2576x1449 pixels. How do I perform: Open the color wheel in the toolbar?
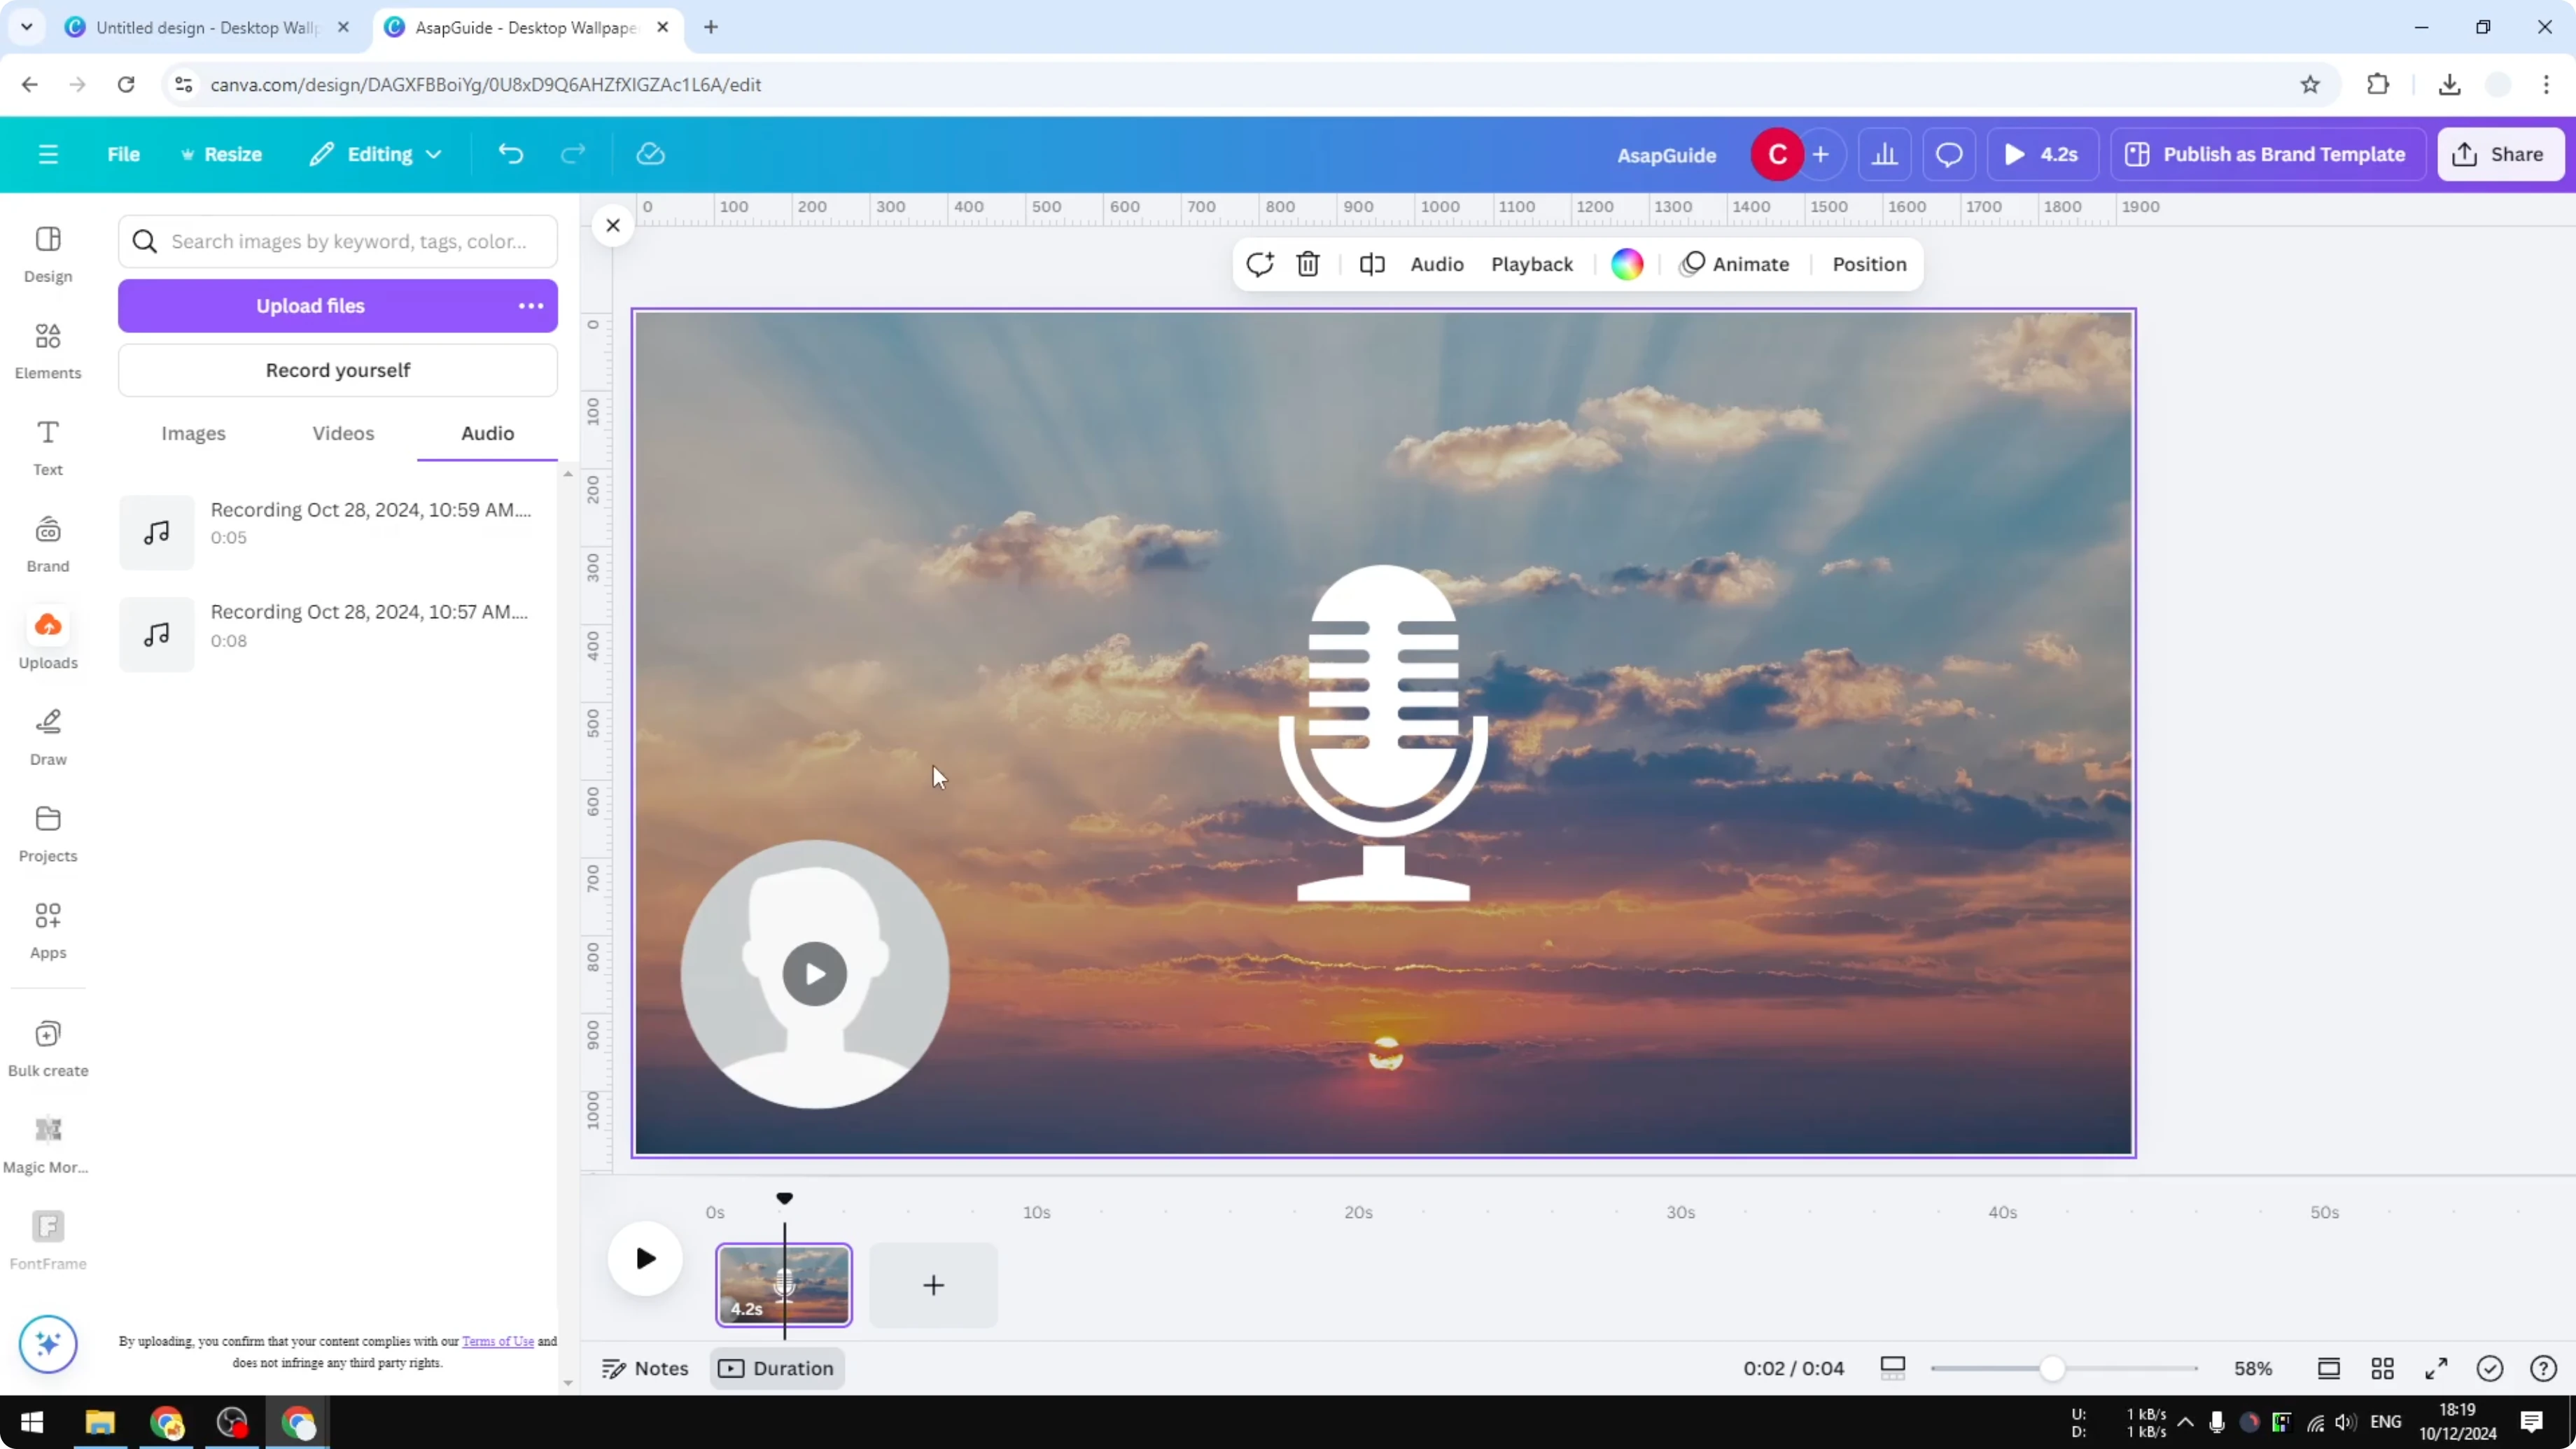tap(1627, 264)
